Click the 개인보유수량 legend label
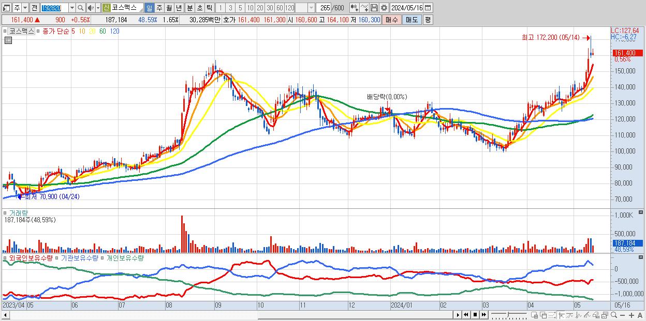 coord(124,257)
